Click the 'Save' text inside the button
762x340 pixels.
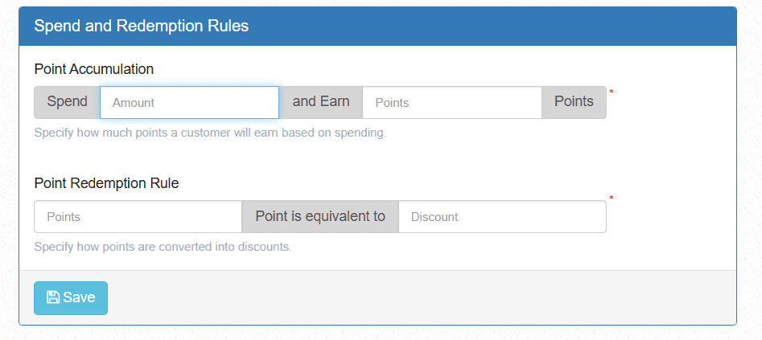pos(79,297)
